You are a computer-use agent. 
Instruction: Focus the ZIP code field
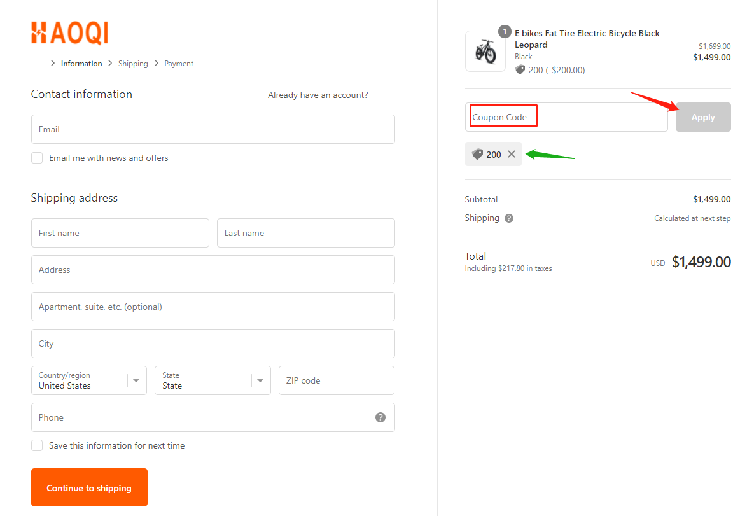click(337, 380)
